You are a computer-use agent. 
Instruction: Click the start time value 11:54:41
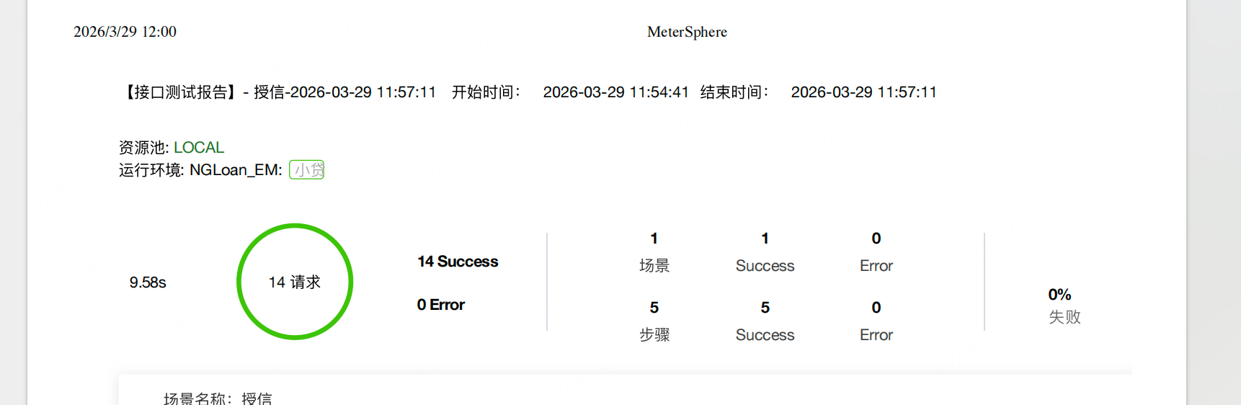pos(615,92)
